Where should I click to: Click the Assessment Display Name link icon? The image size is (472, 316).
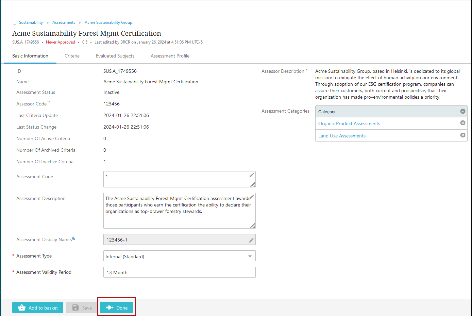pyautogui.click(x=73, y=239)
